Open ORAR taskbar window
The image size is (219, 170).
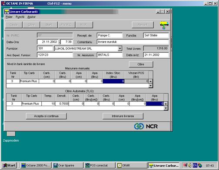pos(132,165)
